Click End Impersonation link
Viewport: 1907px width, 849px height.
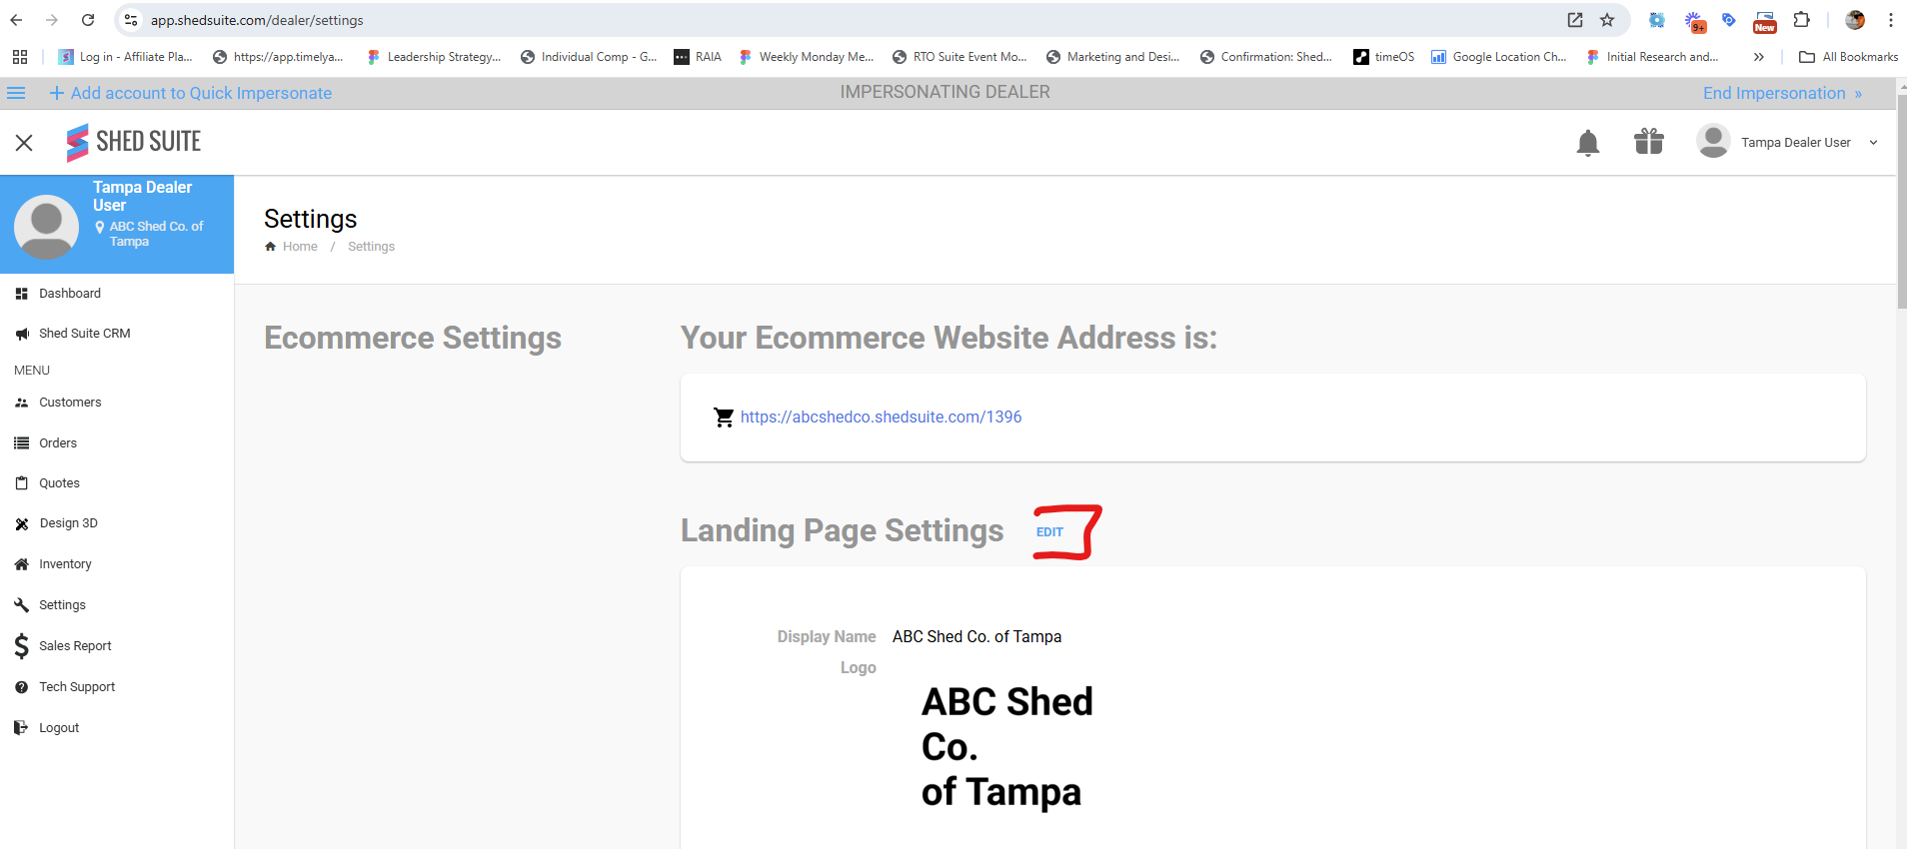click(1782, 93)
